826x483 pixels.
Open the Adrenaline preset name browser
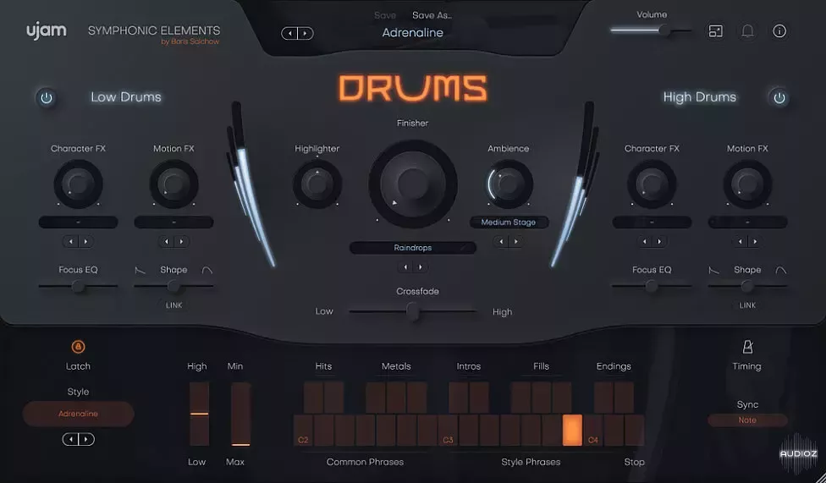(x=412, y=33)
